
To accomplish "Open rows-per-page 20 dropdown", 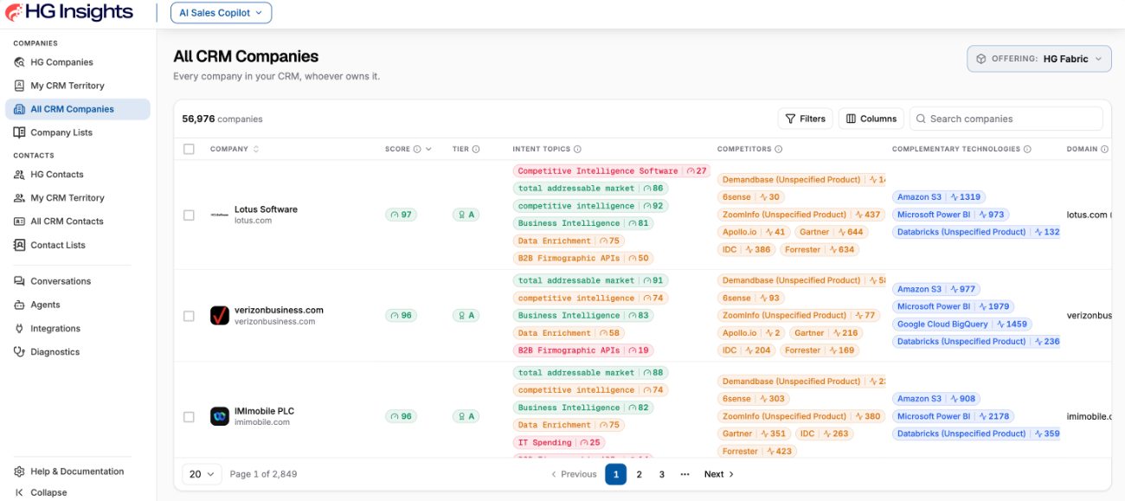I will [x=202, y=474].
